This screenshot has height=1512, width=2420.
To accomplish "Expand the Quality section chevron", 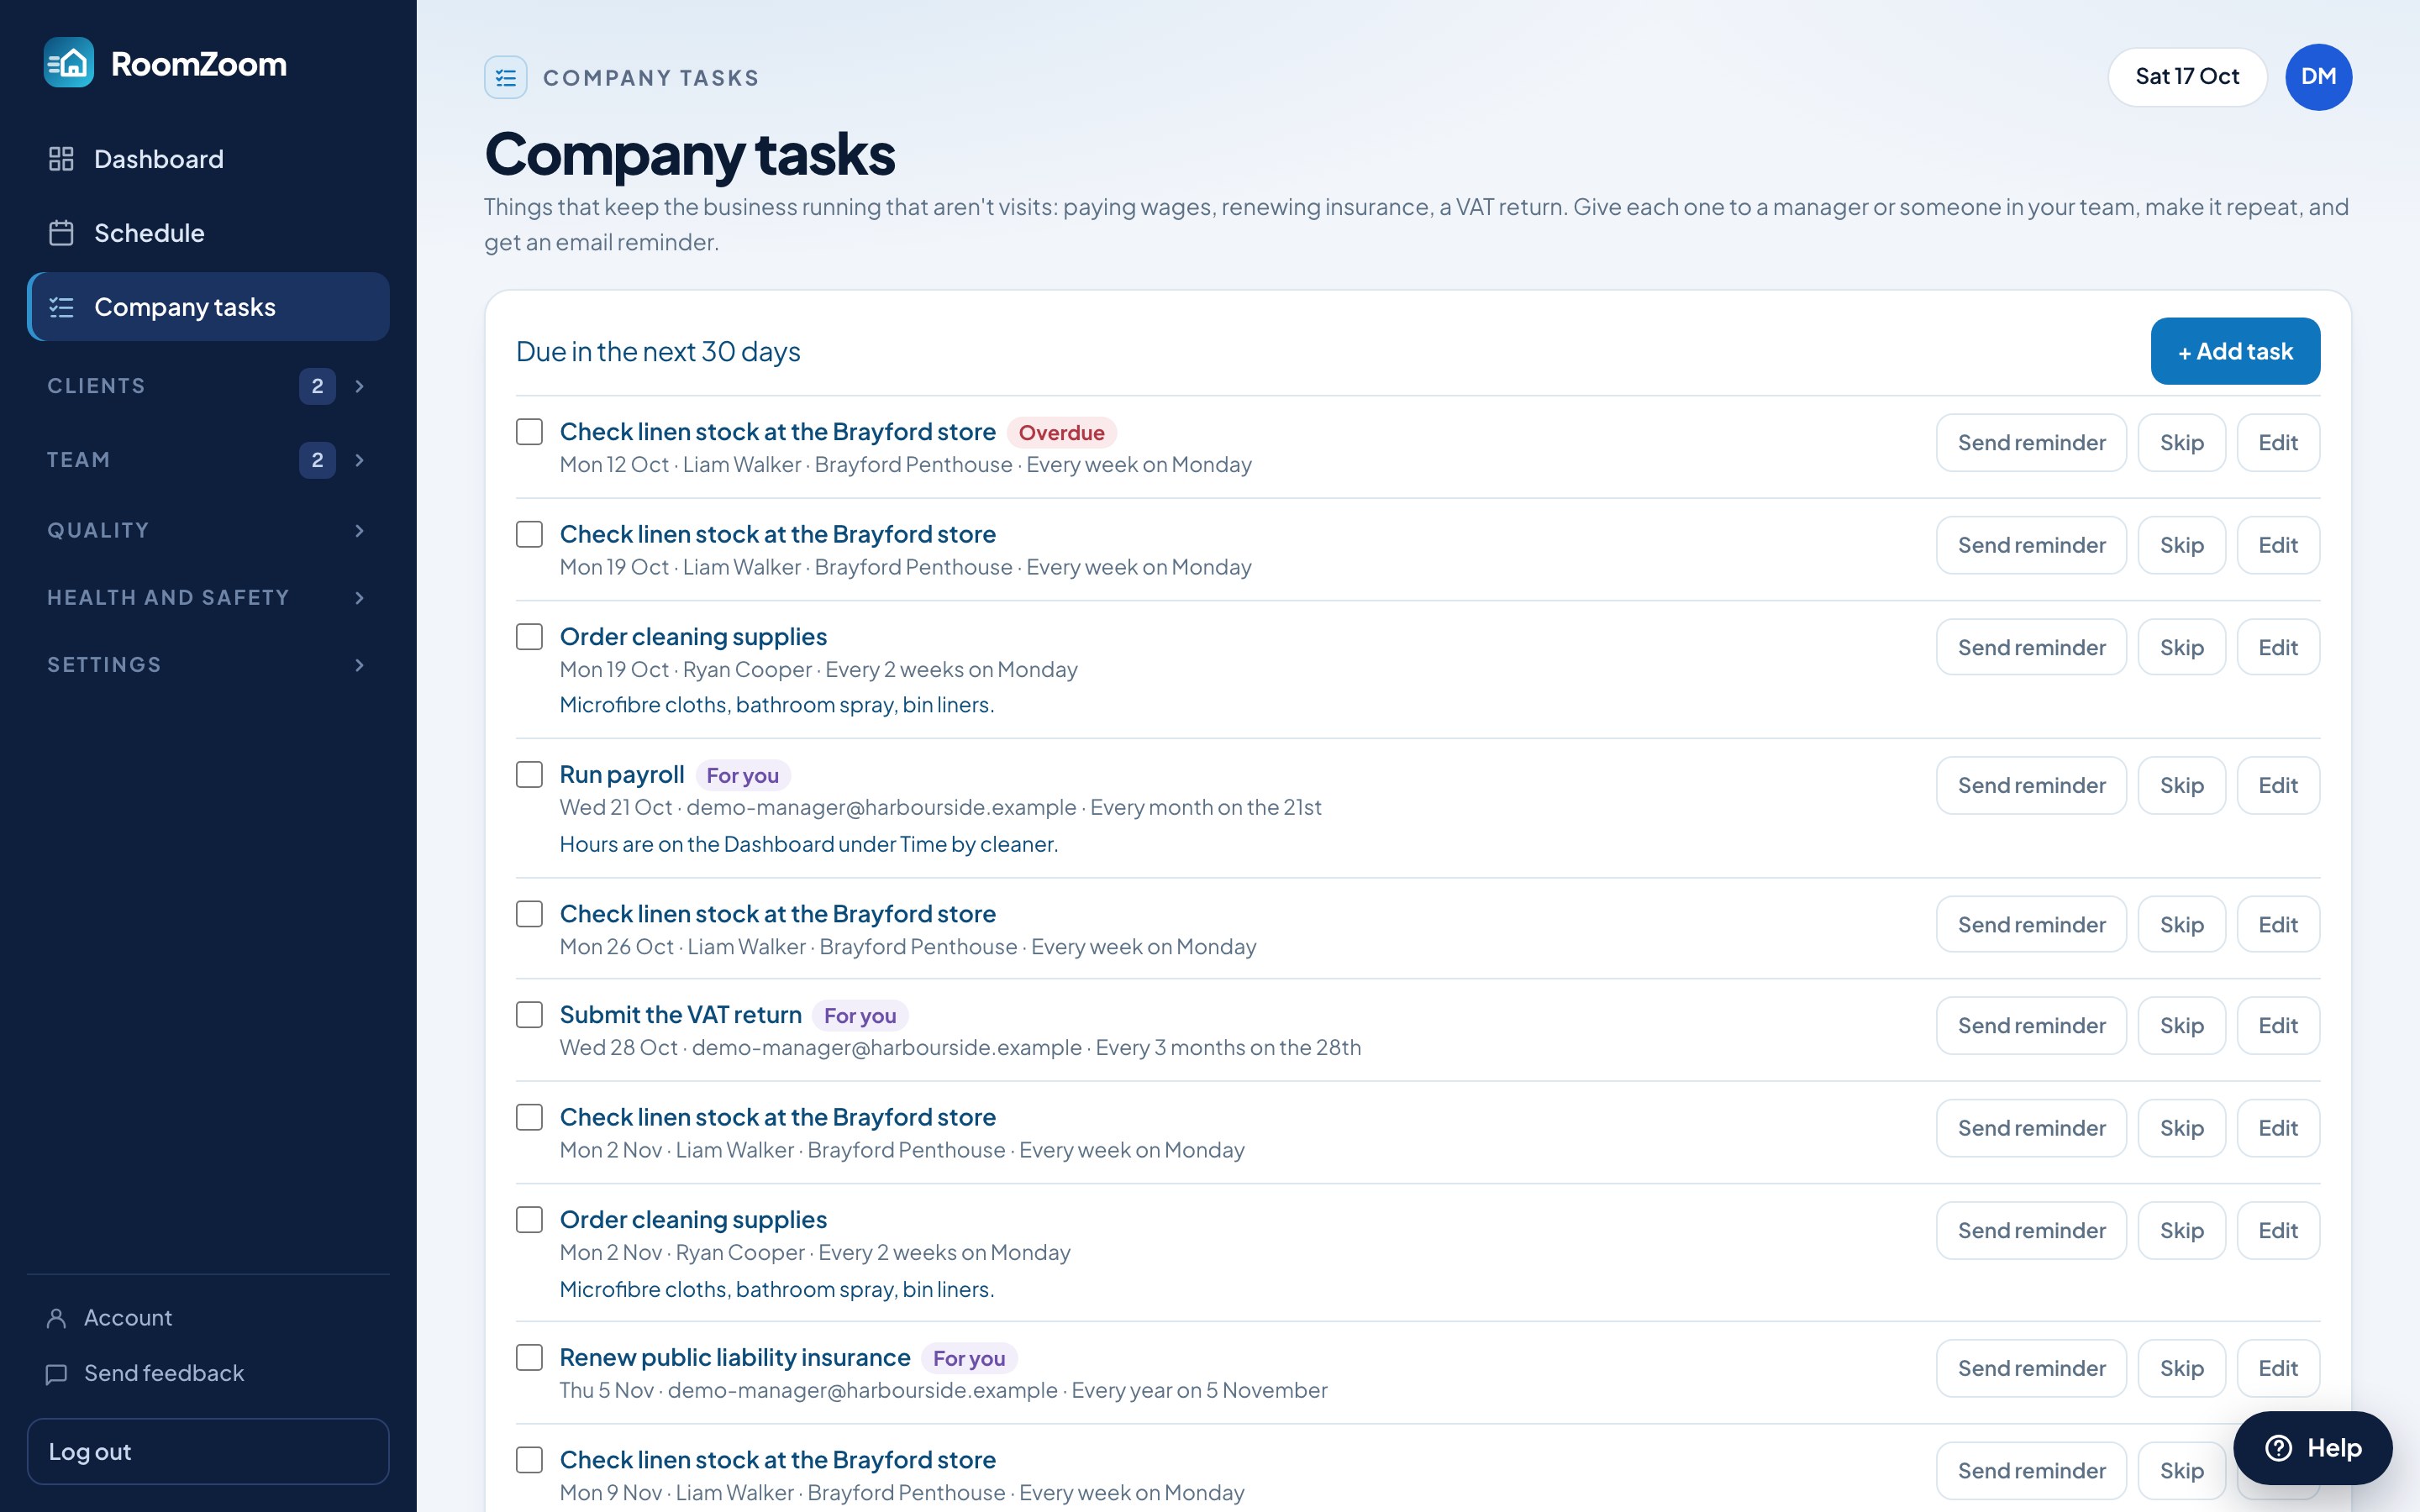I will (x=360, y=531).
